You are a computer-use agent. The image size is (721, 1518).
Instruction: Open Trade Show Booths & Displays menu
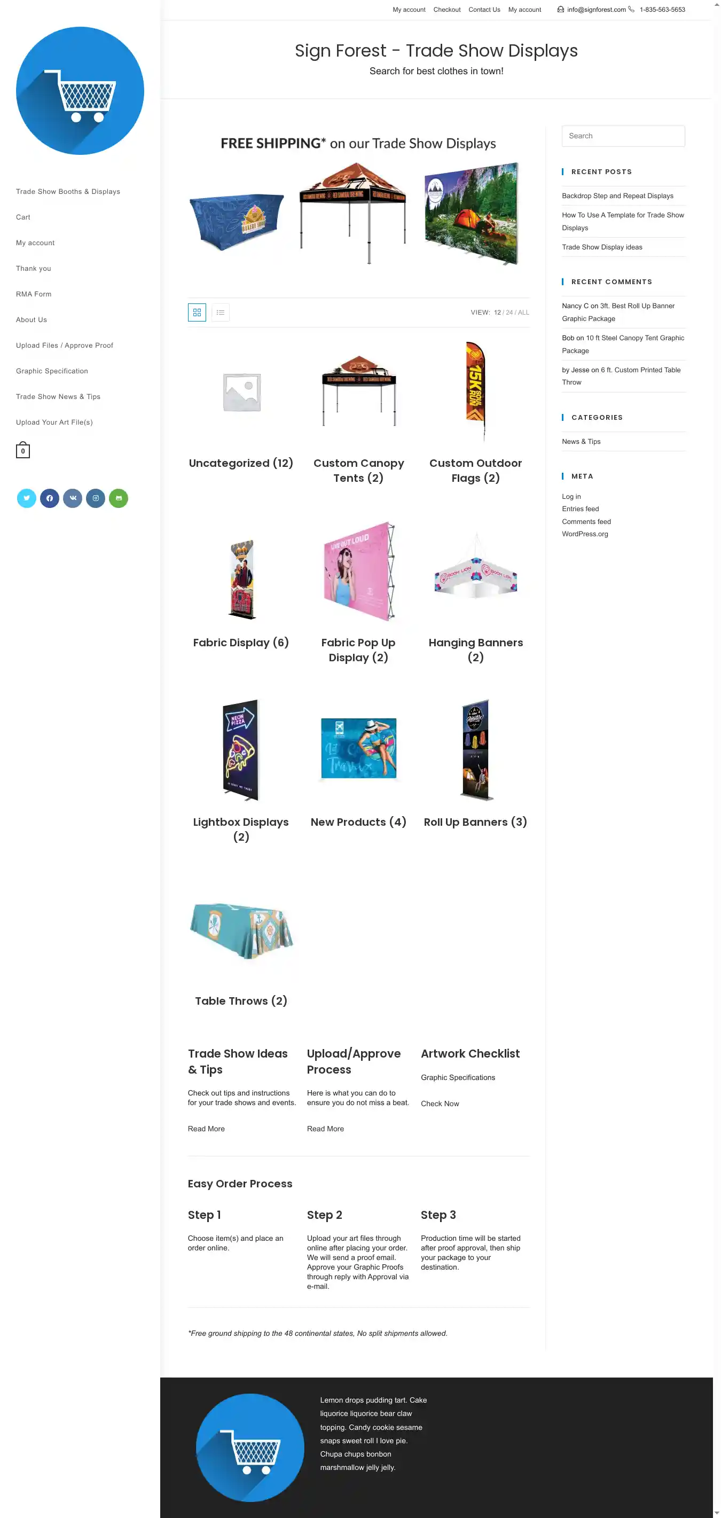pos(68,192)
